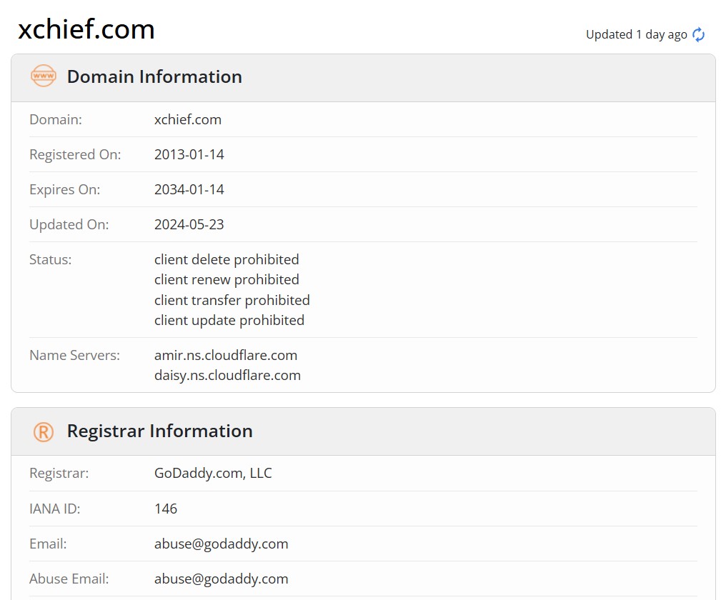
Task: Select the daisy.ns.cloudflare.com name server
Action: (227, 376)
